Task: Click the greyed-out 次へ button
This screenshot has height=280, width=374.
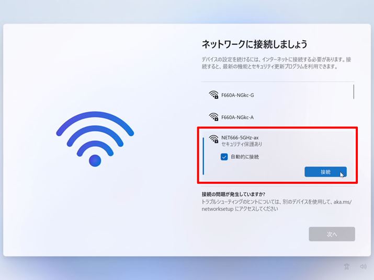Action: pyautogui.click(x=332, y=234)
